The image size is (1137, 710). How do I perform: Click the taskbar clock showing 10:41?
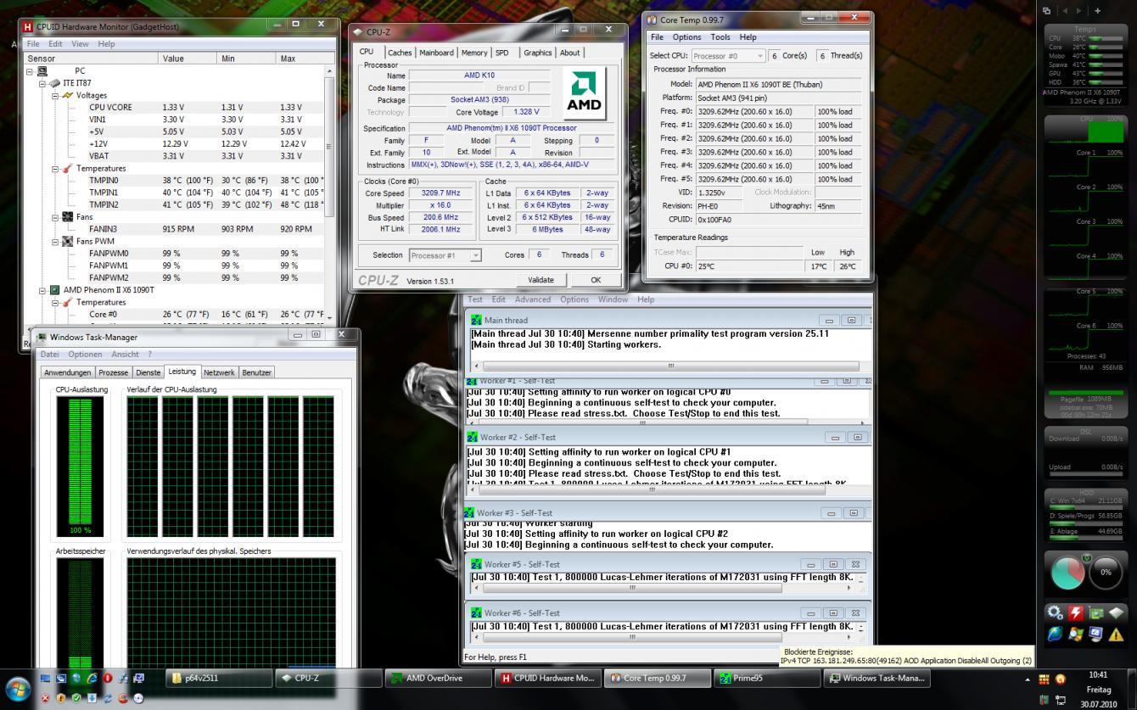coord(1097,674)
